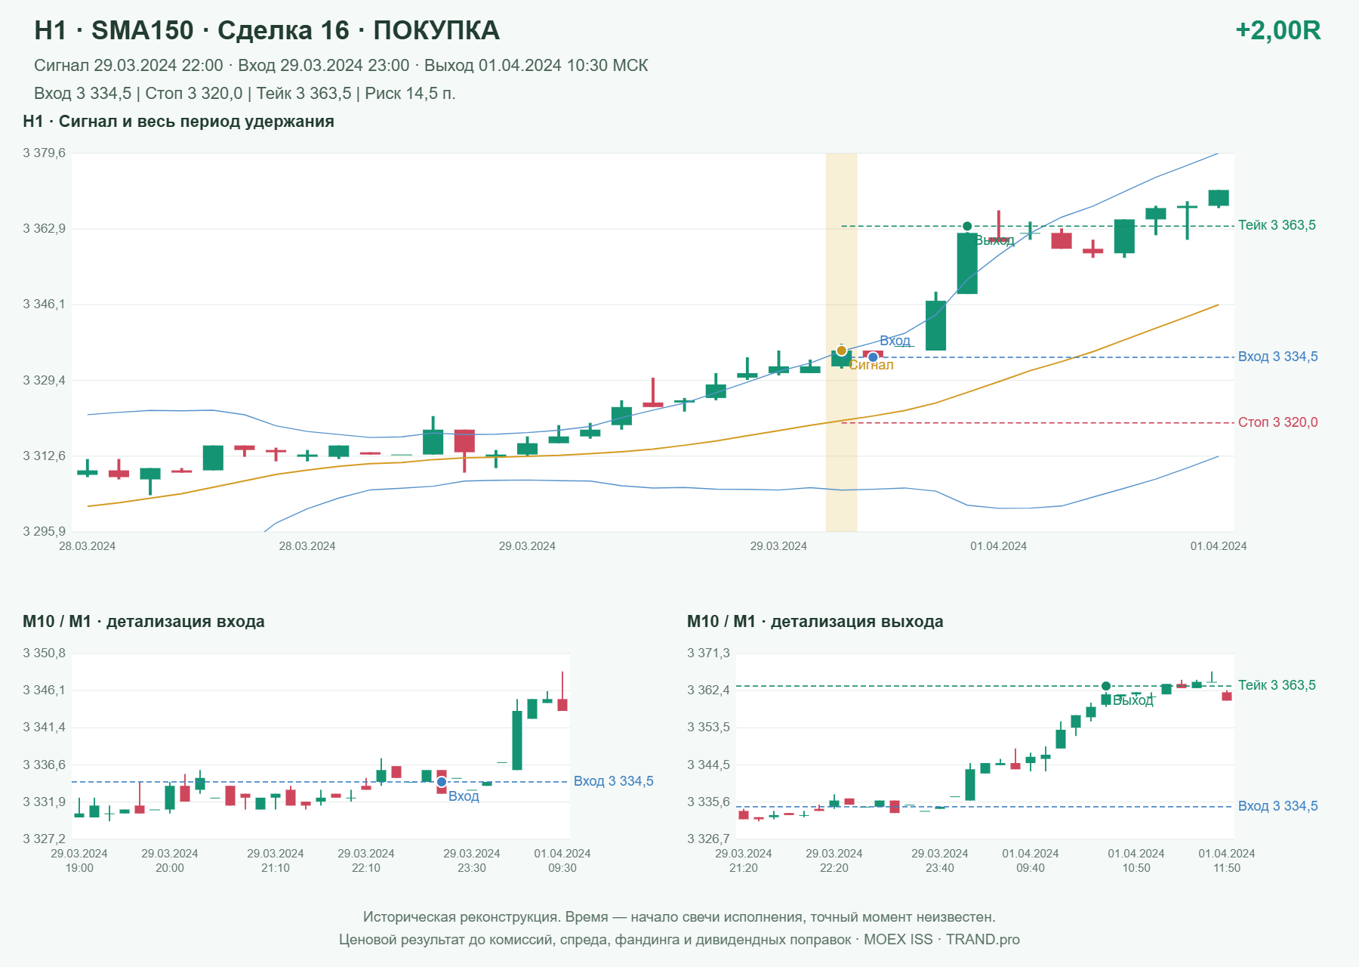This screenshot has height=967, width=1359.
Task: Click the Вход 3 334,5 label in entry detail chart
Action: click(x=614, y=781)
